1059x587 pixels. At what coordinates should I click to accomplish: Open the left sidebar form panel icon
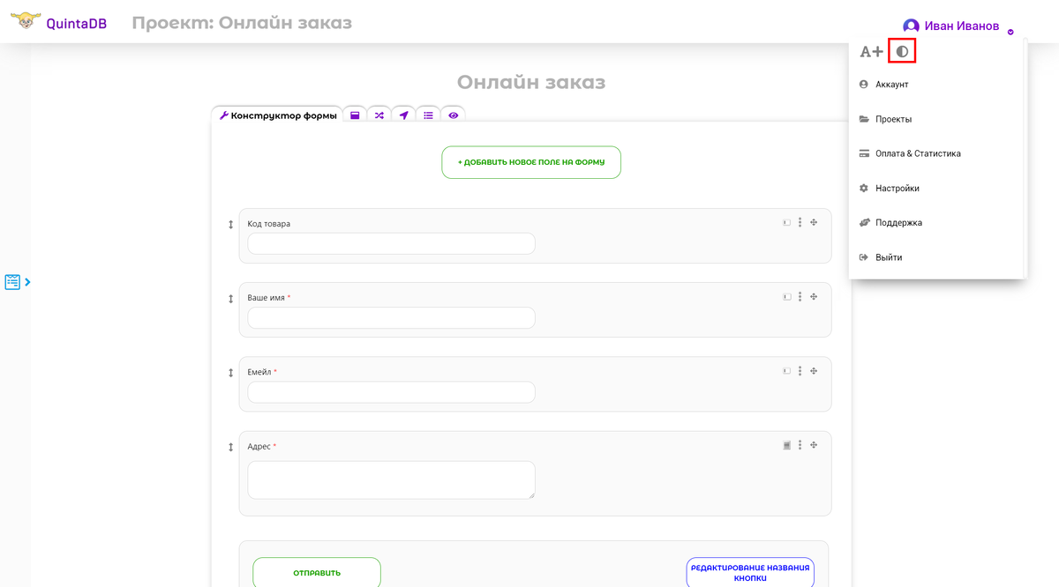point(12,282)
